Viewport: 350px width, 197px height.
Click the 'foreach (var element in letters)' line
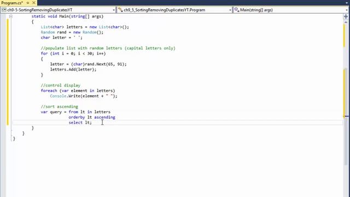pos(78,91)
